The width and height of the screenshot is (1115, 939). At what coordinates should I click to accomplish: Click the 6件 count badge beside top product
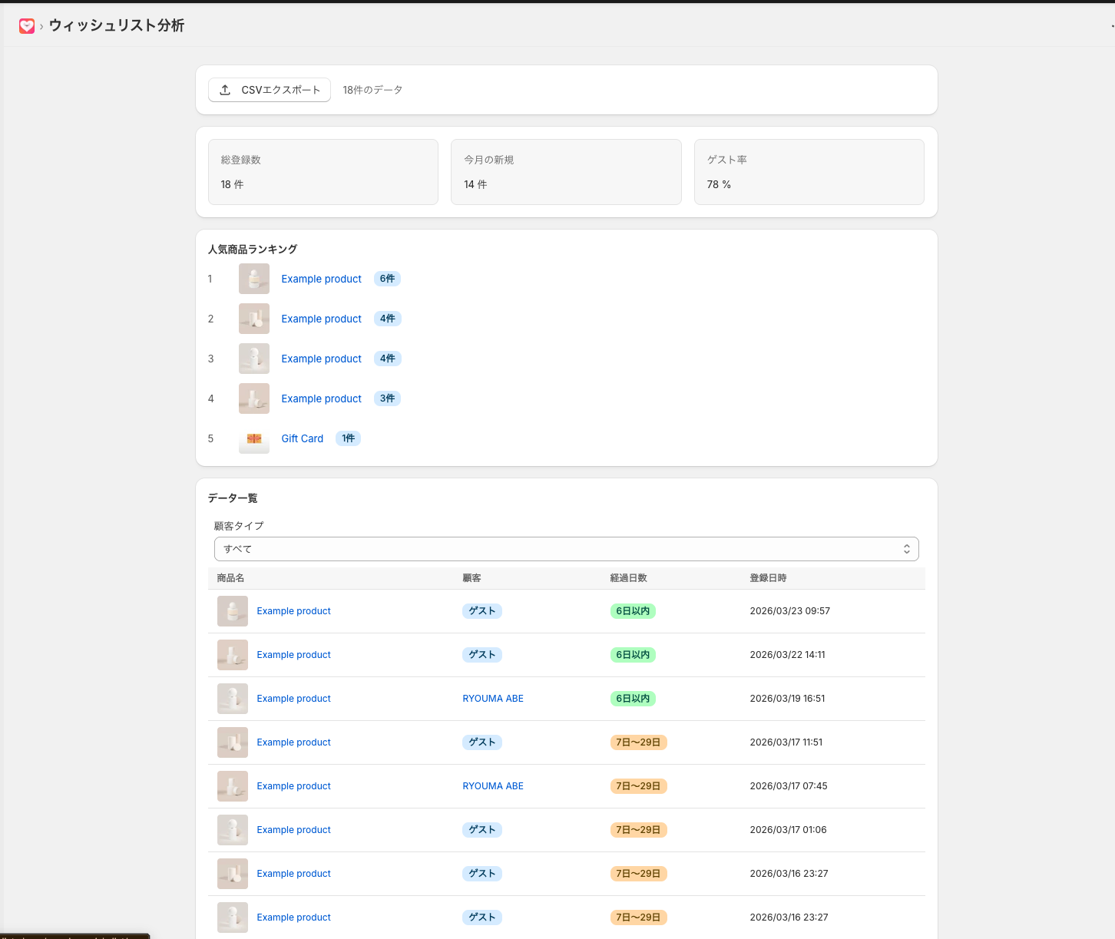point(387,279)
